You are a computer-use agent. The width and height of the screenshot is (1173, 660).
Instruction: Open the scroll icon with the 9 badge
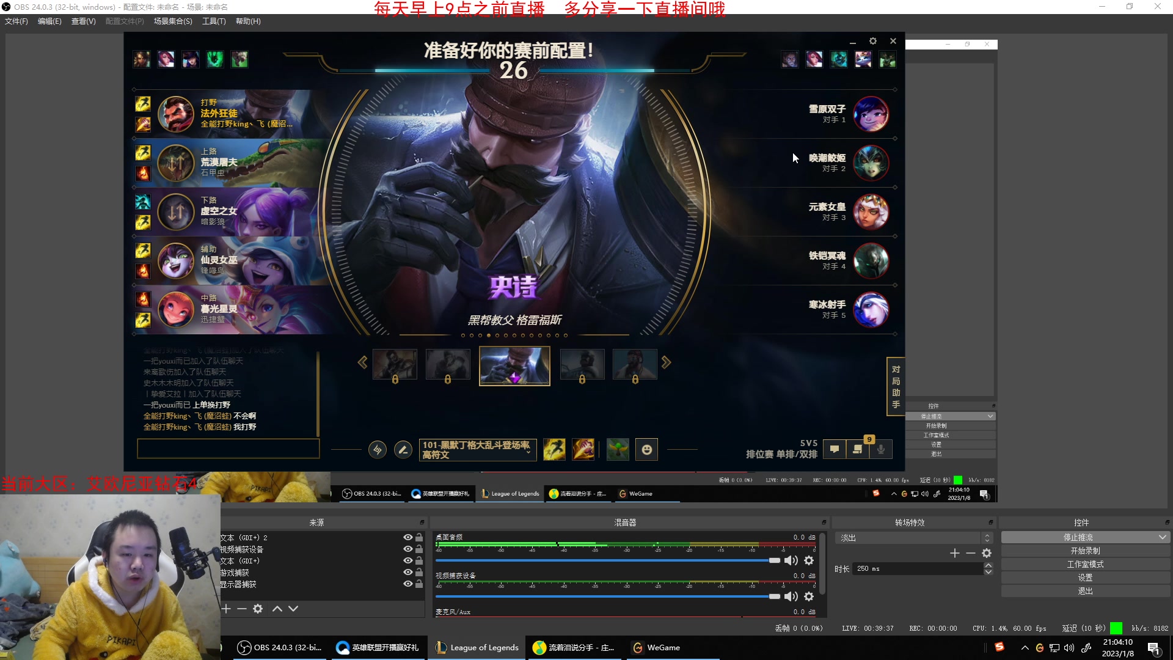tap(858, 450)
